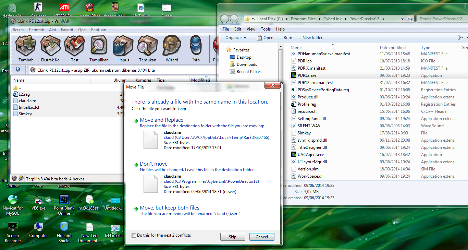
Task: Open the parent folder entry in WinRAR
Action: [x=17, y=87]
